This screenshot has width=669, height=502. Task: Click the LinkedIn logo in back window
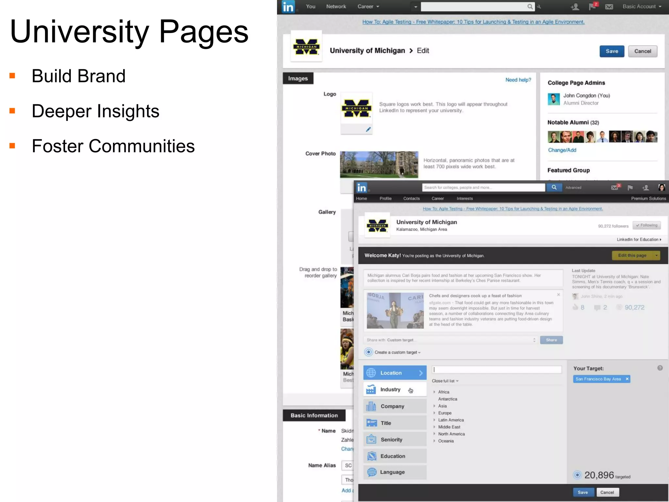288,7
